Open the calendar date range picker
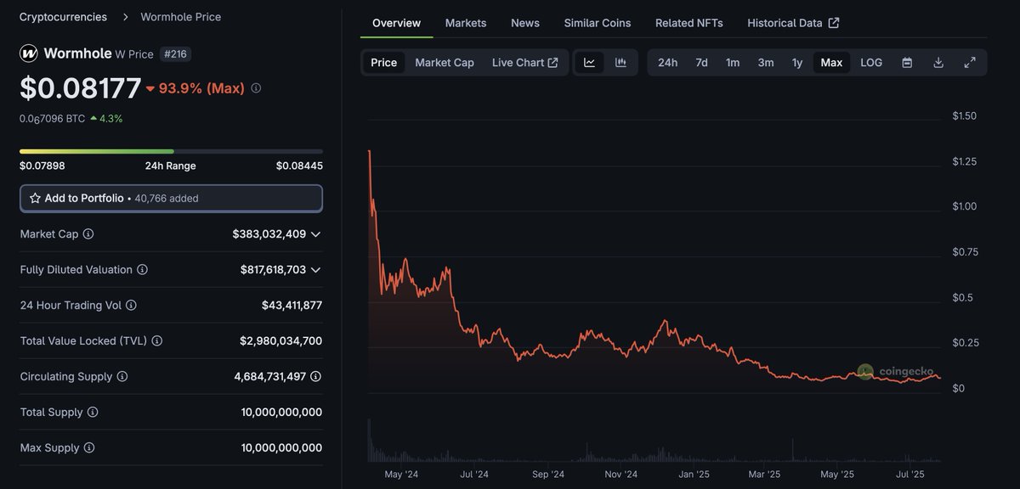This screenshot has height=489, width=1020. pos(907,62)
